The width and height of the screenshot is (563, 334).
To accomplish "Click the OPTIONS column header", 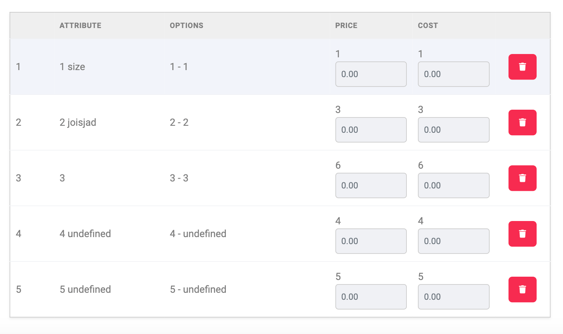I will 186,25.
